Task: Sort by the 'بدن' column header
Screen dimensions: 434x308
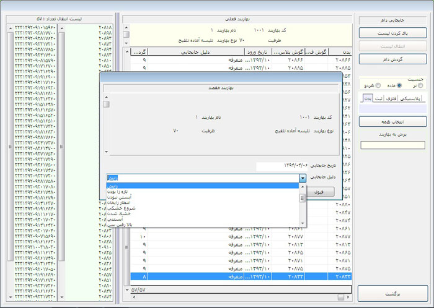Action: (340, 52)
